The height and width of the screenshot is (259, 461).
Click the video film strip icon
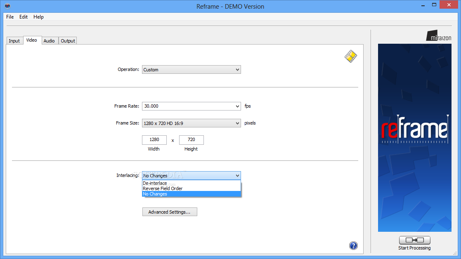click(x=351, y=56)
